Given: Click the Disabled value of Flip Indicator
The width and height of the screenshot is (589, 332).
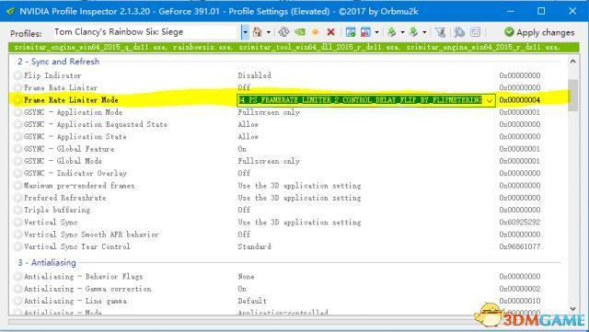Looking at the screenshot, I should (x=254, y=75).
